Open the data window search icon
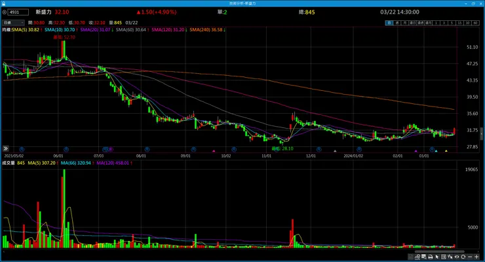Screen dimensions: 485x262 tap(424, 257)
